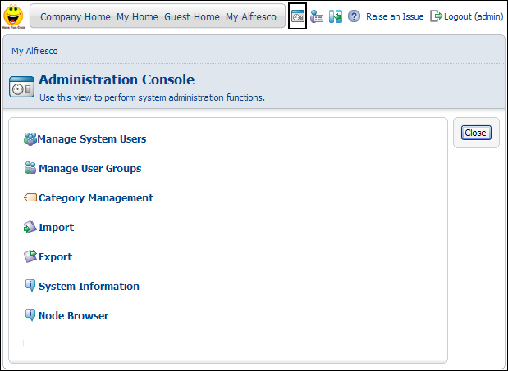Click the large Administration Console header icon
Image resolution: width=508 pixels, height=371 pixels.
point(21,87)
